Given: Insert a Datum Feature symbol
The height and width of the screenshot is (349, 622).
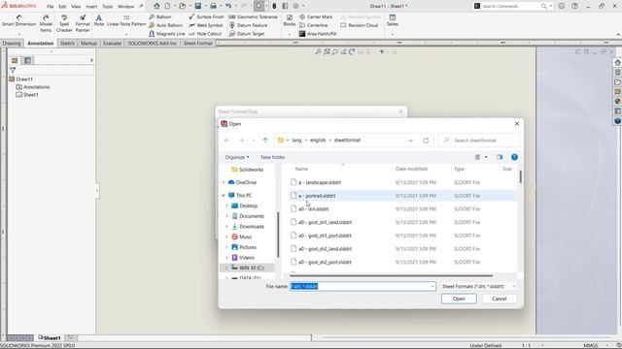Looking at the screenshot, I should [x=248, y=25].
